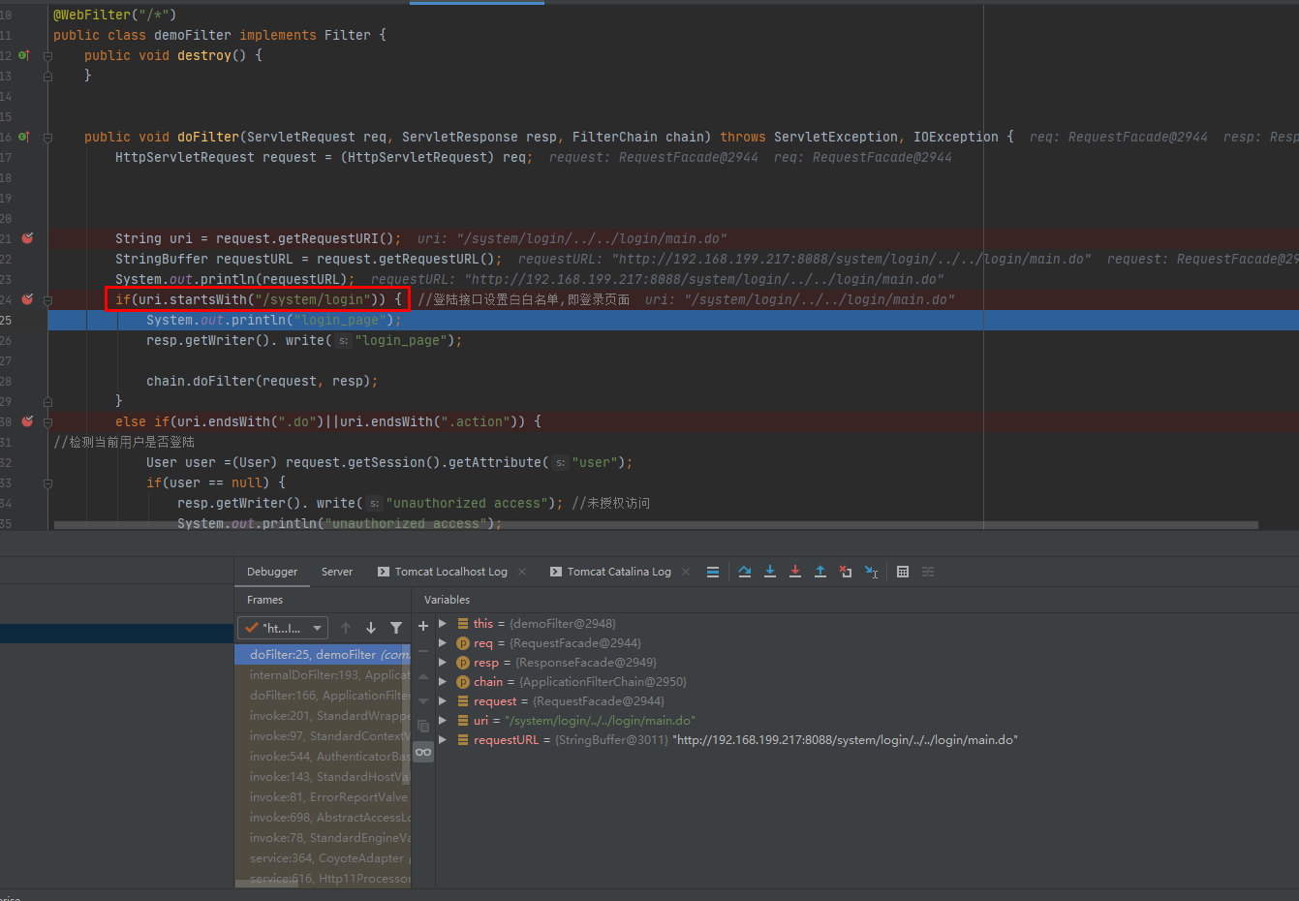This screenshot has width=1299, height=901.
Task: Toggle the breakpoint on line 21
Action: (x=26, y=237)
